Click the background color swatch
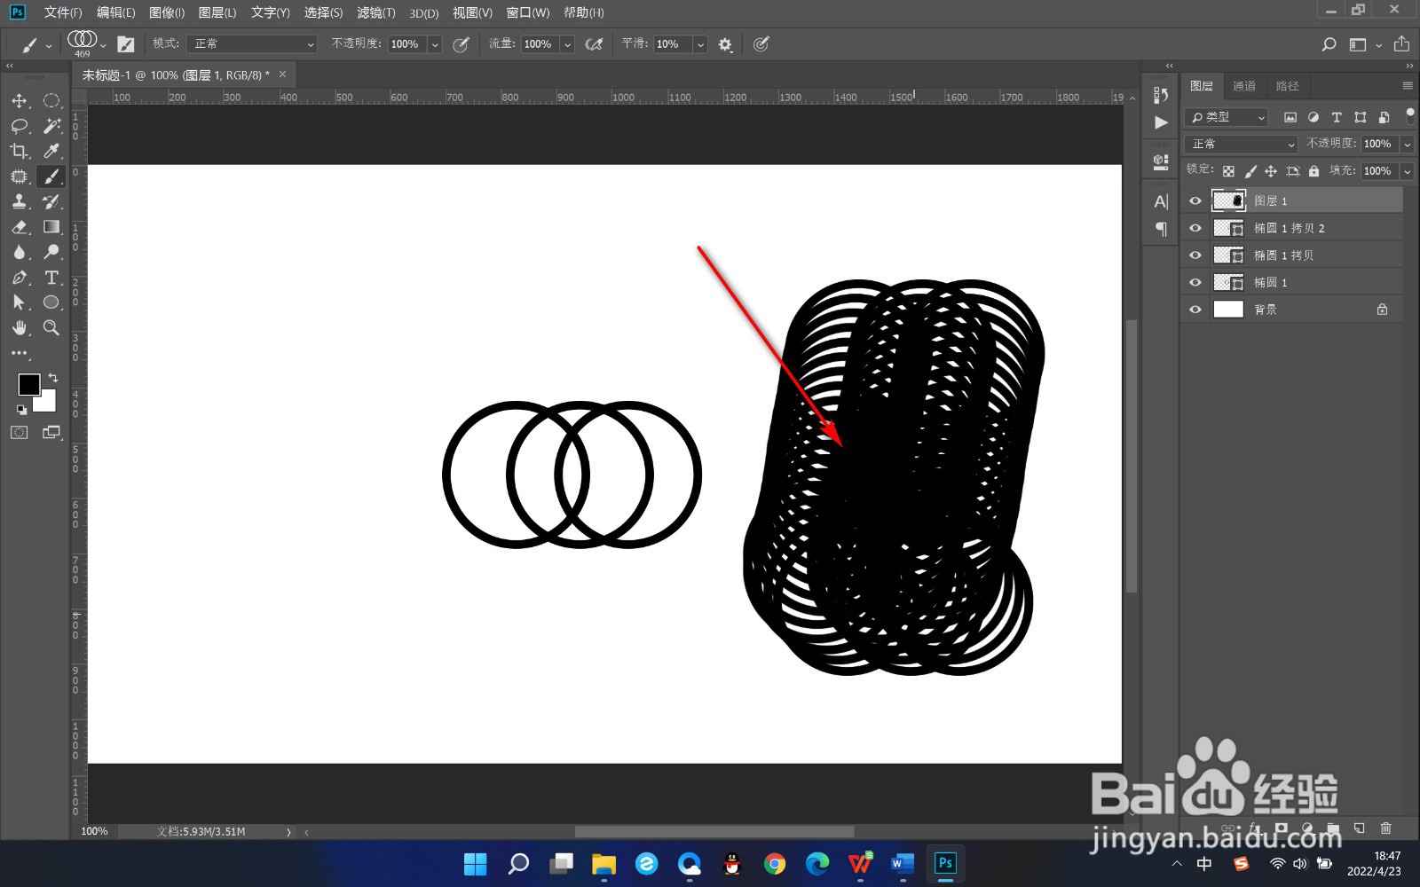This screenshot has height=887, width=1420. point(48,404)
